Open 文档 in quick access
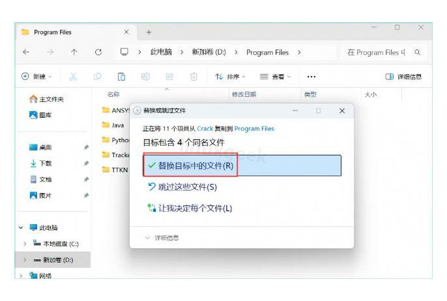 pyautogui.click(x=40, y=179)
